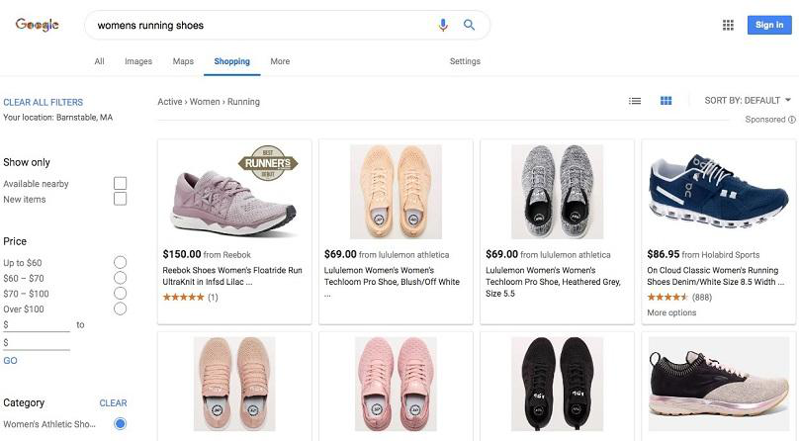Click the blue search magnifier icon
Screen dimensions: 799x441
click(470, 25)
